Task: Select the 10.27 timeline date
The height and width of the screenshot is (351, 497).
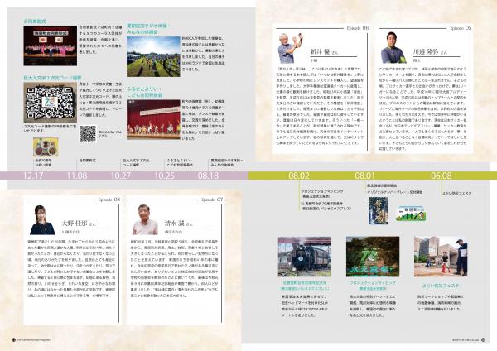Action: click(x=120, y=175)
